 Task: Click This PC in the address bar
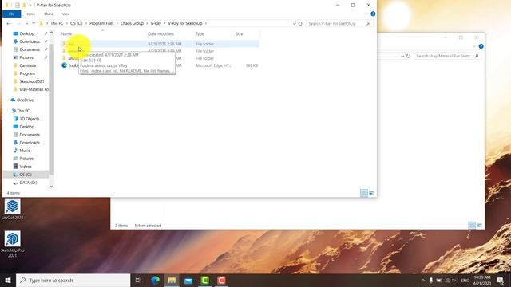tap(57, 23)
